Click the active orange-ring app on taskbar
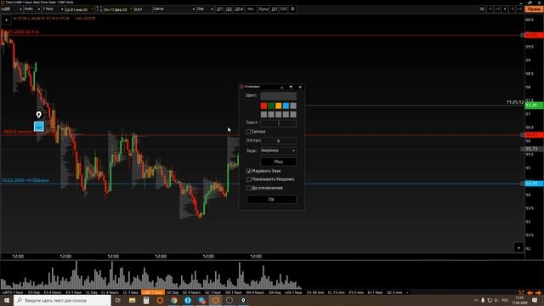 [x=215, y=300]
